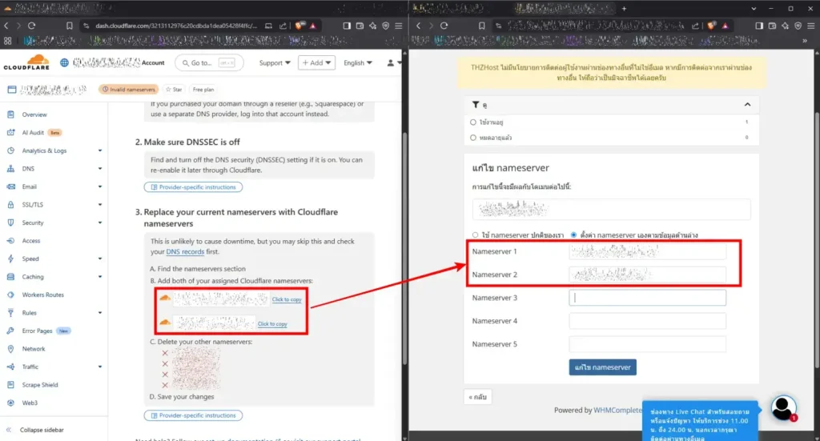Screen dimensions: 820x441
Task: Click the « กลับ back button
Action: 477,397
